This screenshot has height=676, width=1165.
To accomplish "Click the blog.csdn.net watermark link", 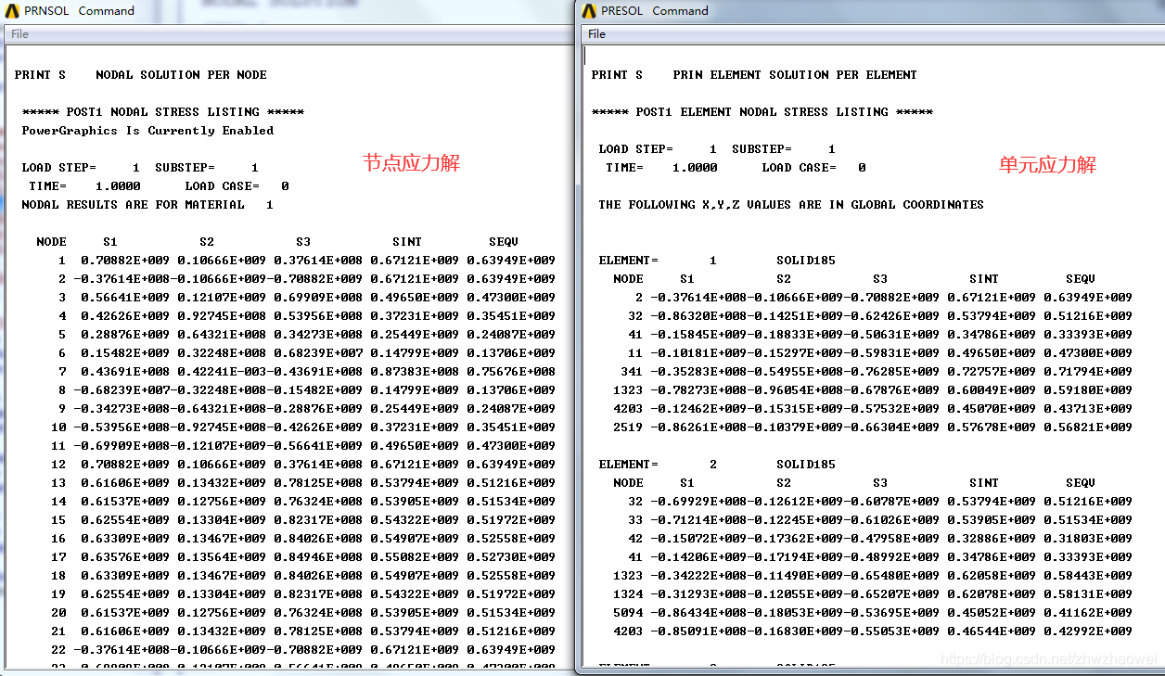I will coord(1048,659).
